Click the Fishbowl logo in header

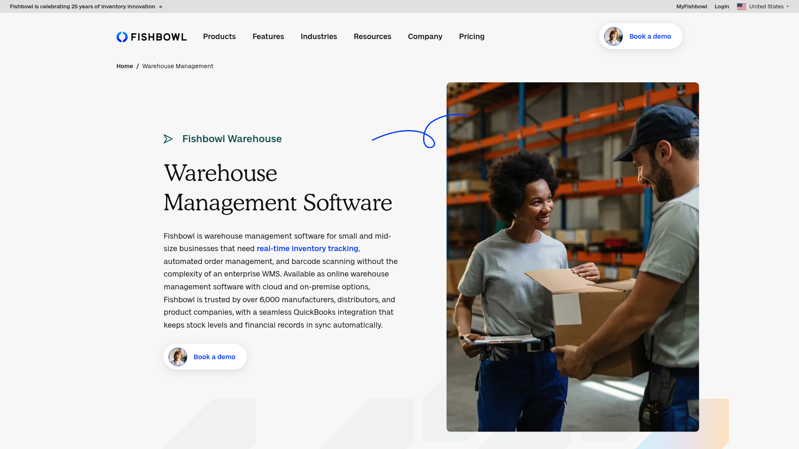pyautogui.click(x=151, y=37)
